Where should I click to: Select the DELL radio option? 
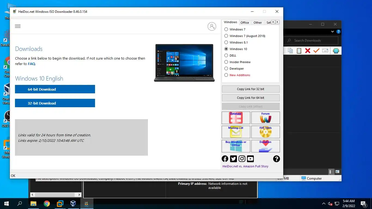click(x=230, y=56)
